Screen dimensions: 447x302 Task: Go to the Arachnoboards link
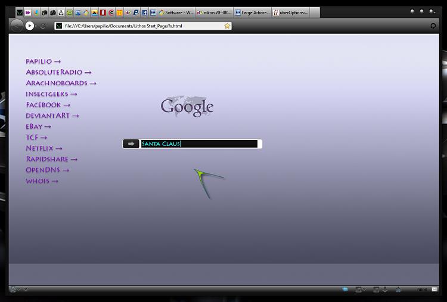click(x=61, y=83)
